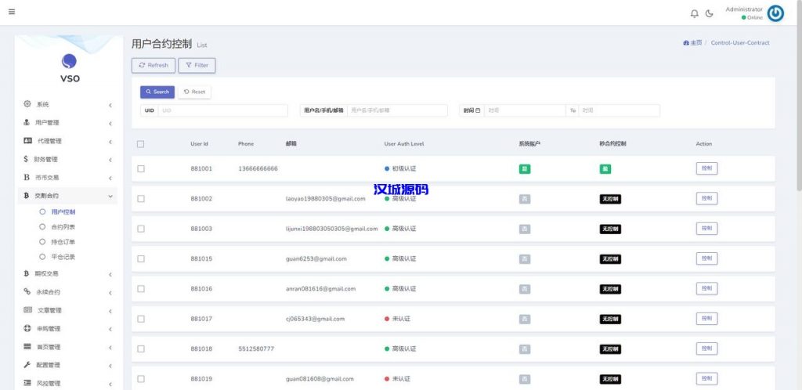Open 合约列表 in the sidebar submenu

click(x=63, y=226)
